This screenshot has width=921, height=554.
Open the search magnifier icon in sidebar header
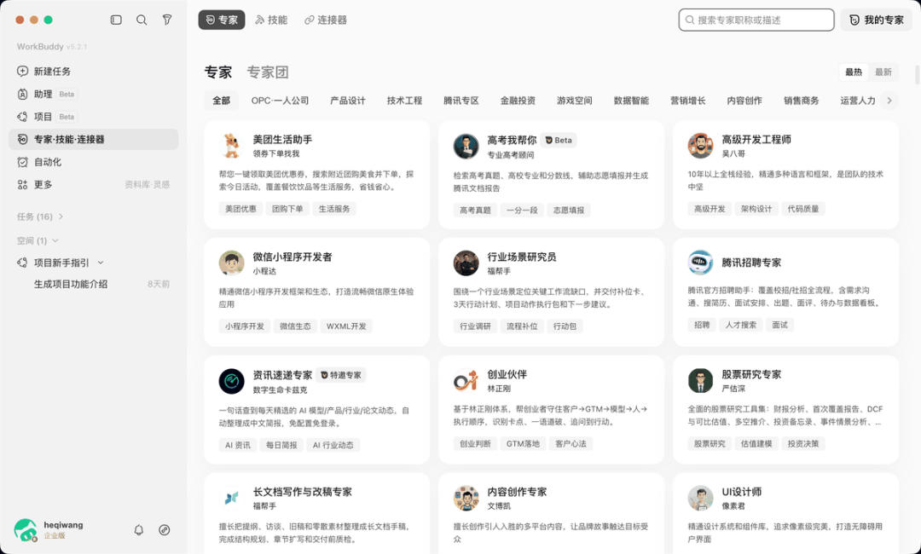[142, 20]
